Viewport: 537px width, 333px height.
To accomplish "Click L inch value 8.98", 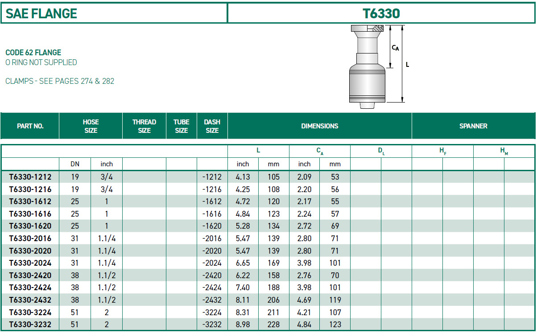I will click(x=243, y=325).
